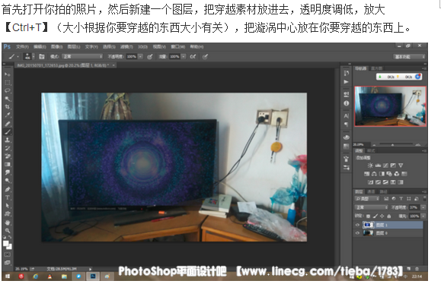Click the navigator zoom slider

pos(392,145)
